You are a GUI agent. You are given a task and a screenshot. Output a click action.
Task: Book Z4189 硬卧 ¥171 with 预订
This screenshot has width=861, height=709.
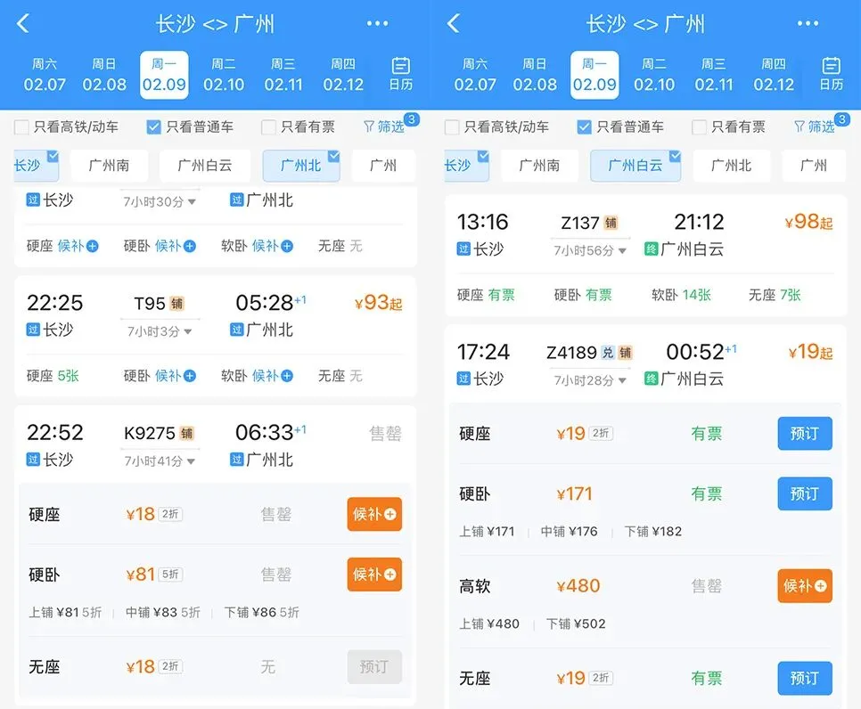coord(805,493)
